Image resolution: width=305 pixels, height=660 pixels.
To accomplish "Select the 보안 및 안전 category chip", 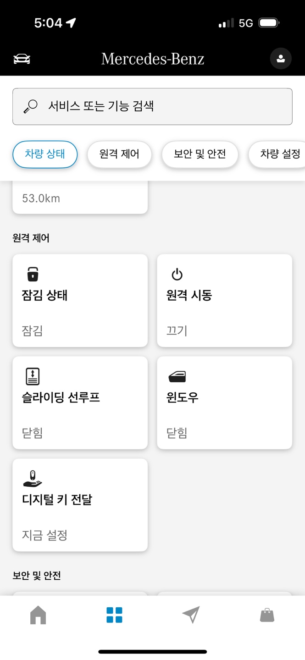I will (x=200, y=154).
